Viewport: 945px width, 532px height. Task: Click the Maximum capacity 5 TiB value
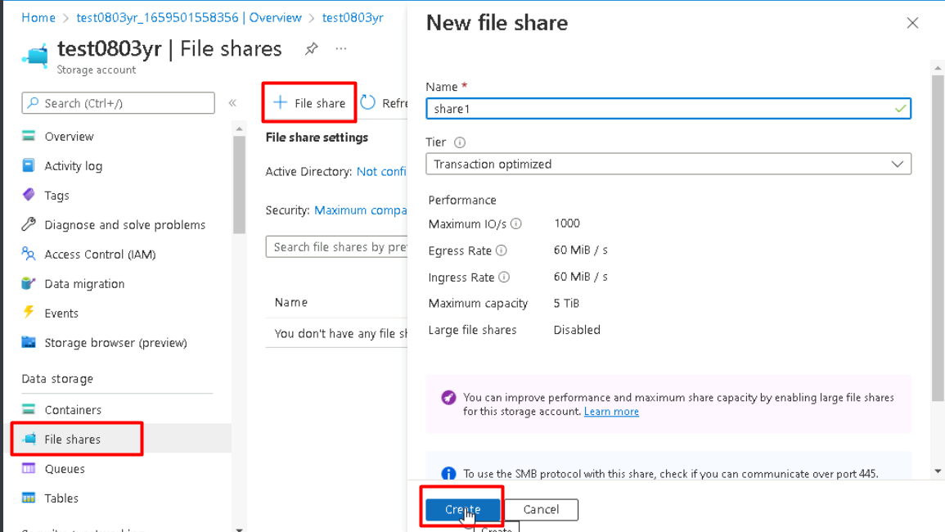coord(566,304)
